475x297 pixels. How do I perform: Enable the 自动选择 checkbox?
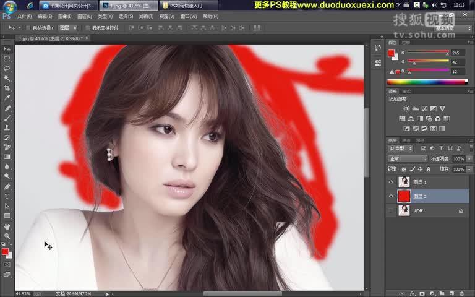28,28
